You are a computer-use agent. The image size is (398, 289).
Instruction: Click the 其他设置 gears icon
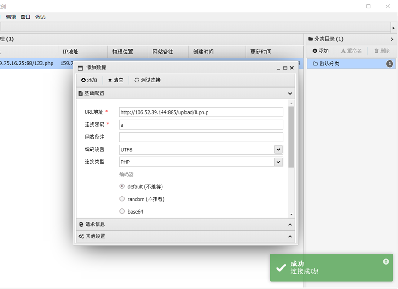click(81, 237)
